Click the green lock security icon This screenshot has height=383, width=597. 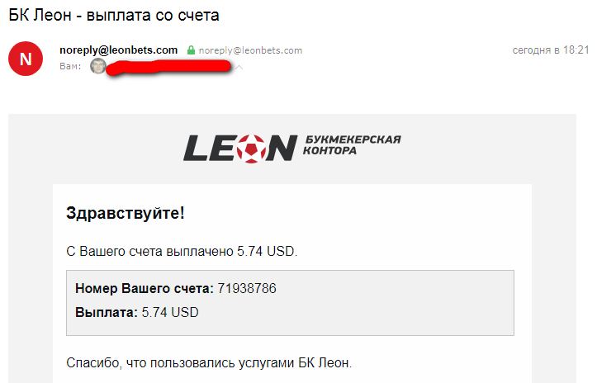tap(191, 50)
